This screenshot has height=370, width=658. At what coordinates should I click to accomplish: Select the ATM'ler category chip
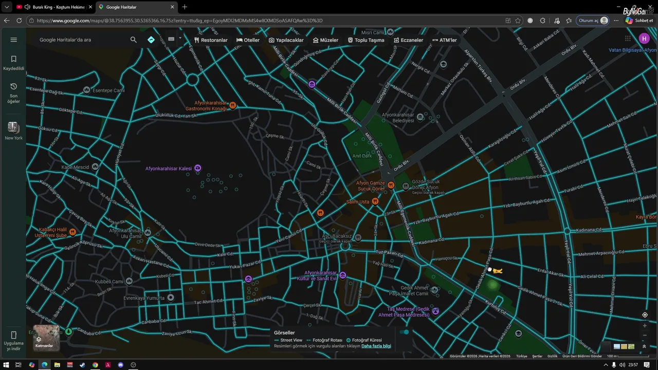click(445, 40)
